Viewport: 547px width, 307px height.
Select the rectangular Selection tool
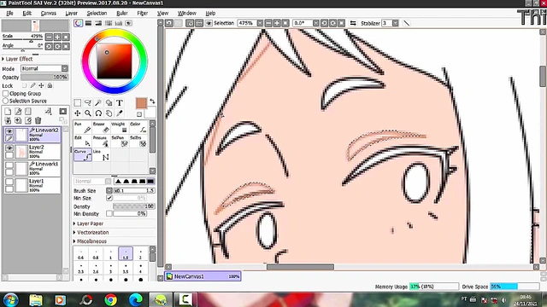[78, 102]
